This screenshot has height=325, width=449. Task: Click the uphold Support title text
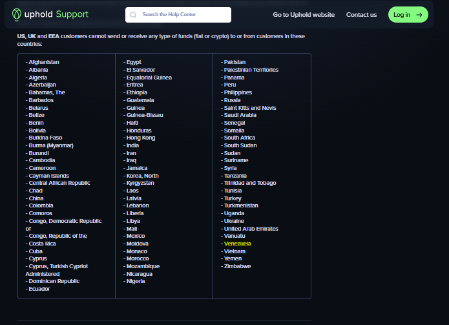pyautogui.click(x=56, y=14)
